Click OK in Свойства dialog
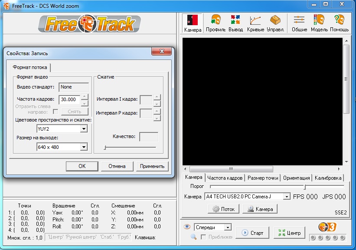 [82, 166]
